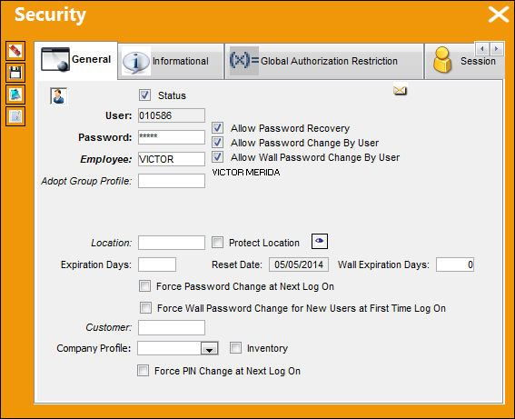
Task: Click the third left sidebar icon with blue figure
Action: [15, 95]
